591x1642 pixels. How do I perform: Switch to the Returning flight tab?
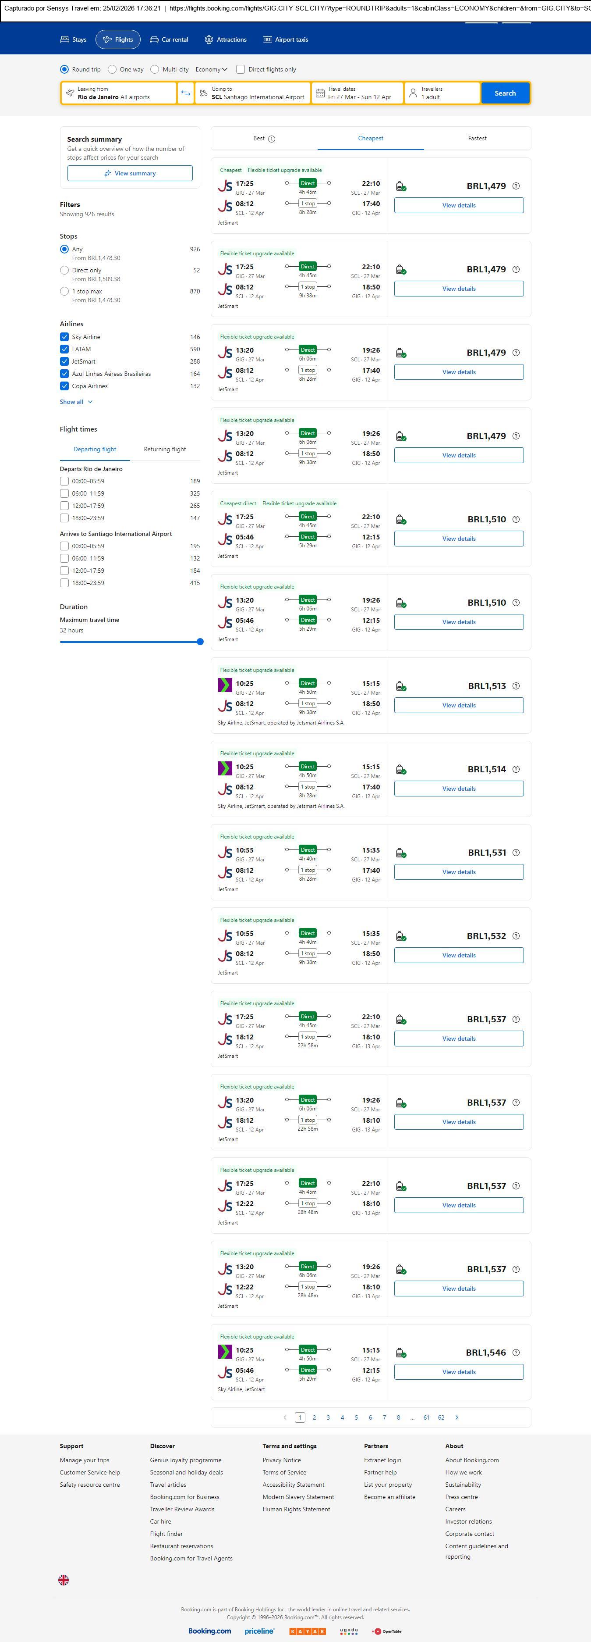pyautogui.click(x=165, y=450)
